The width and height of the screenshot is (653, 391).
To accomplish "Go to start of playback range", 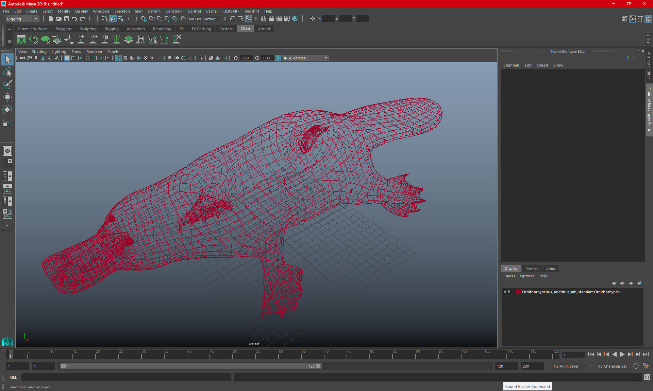I will pyautogui.click(x=591, y=354).
